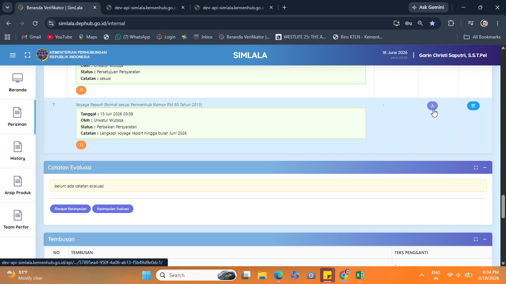
Task: Open the WESTLIFE 25 bookmark
Action: click(301, 37)
